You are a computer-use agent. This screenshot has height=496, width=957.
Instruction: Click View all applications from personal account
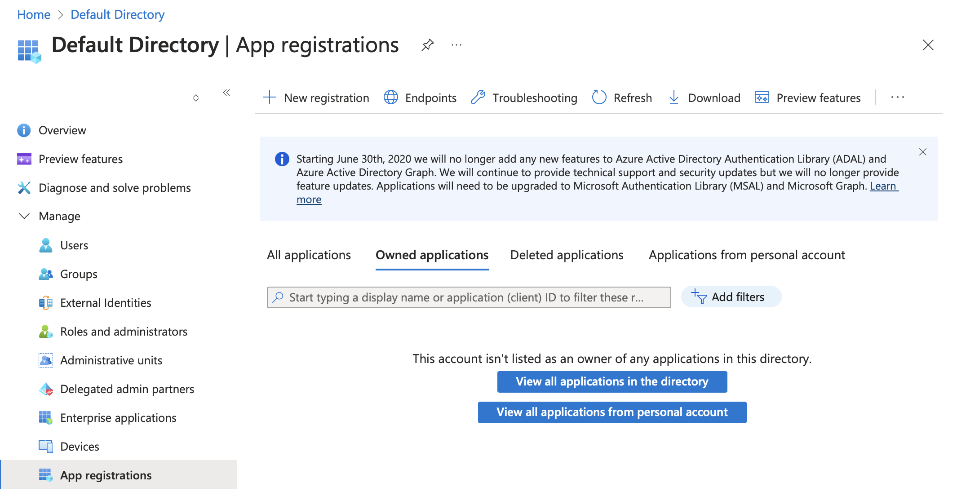pyautogui.click(x=612, y=412)
